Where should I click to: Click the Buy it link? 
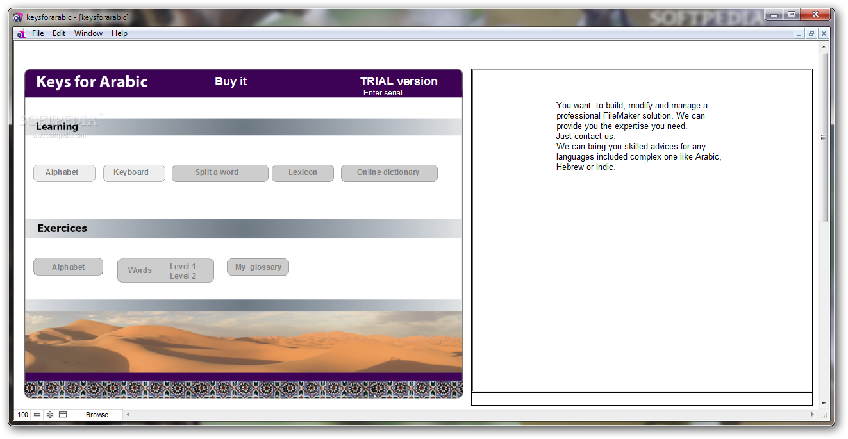click(231, 81)
